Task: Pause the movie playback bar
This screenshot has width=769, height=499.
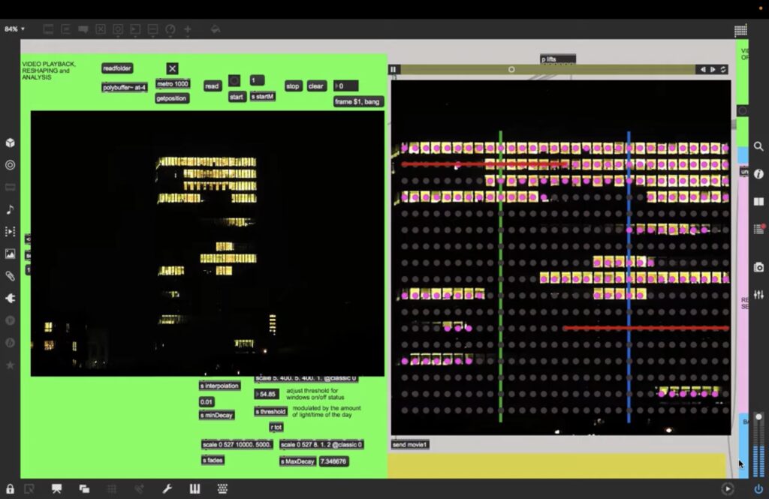Action: [x=393, y=70]
